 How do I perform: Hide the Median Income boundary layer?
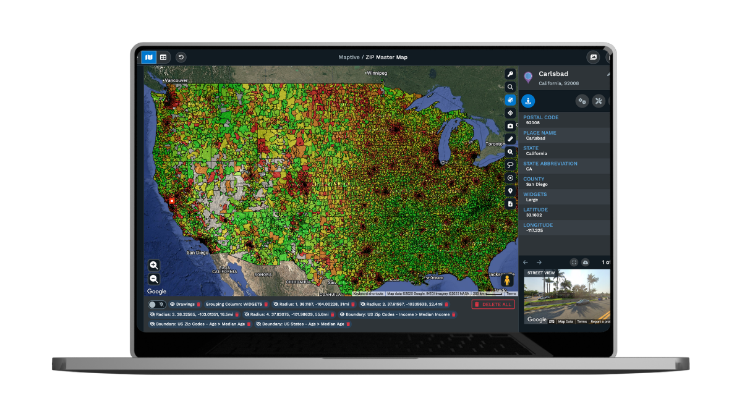(342, 314)
